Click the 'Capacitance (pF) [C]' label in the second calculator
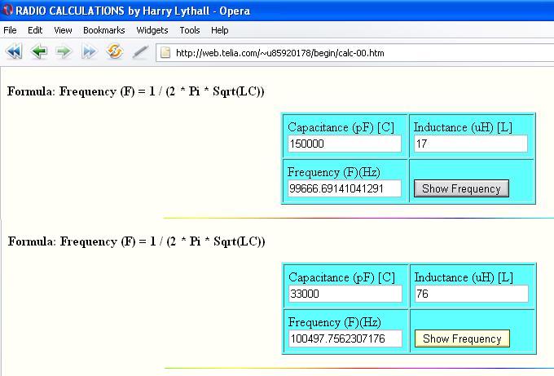The image size is (554, 376). [341, 277]
